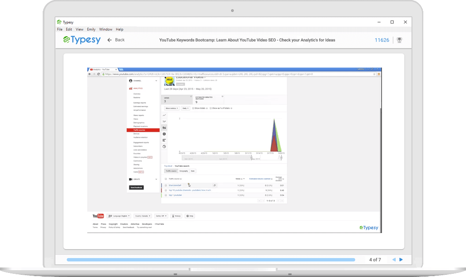This screenshot has height=277, width=466.
Task: Click the browser reload icon in the YouTube screenshot
Action: pos(99,74)
